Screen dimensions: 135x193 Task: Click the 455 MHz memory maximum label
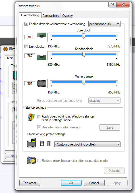[114, 92]
